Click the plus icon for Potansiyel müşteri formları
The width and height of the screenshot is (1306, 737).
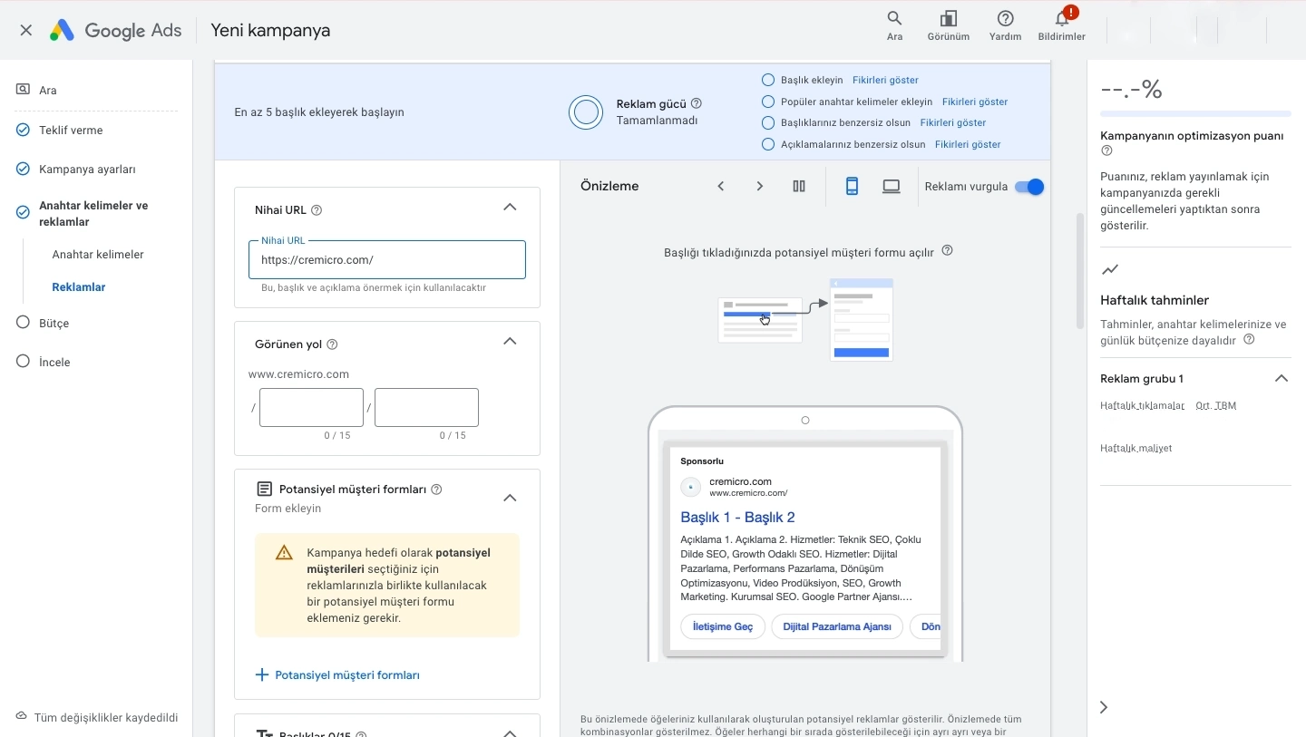pyautogui.click(x=262, y=675)
